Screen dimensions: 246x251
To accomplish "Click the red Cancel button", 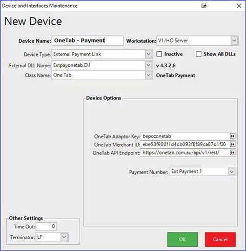I will 220,239.
